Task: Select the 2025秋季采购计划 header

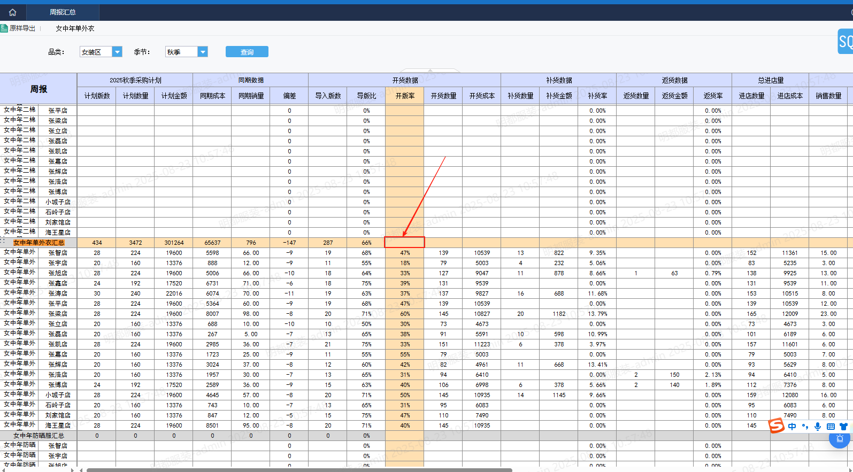Action: [x=135, y=80]
